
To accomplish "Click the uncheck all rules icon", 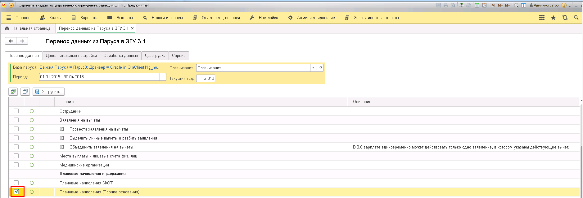I will coord(25,92).
